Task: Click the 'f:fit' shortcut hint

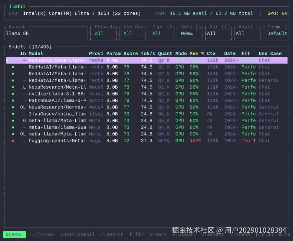Action: pyautogui.click(x=137, y=234)
